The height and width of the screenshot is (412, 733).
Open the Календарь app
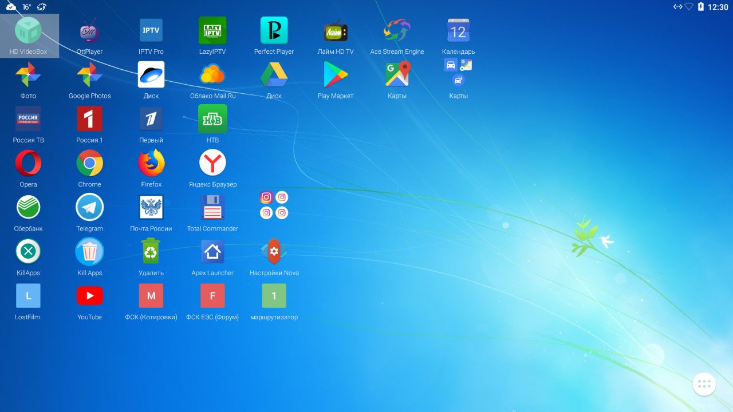coord(458,30)
